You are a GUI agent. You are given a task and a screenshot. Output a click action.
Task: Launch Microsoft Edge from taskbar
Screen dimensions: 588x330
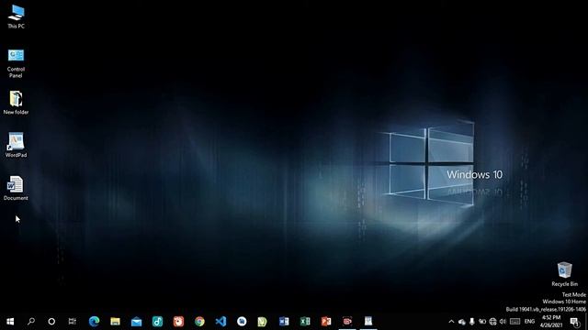[94, 321]
